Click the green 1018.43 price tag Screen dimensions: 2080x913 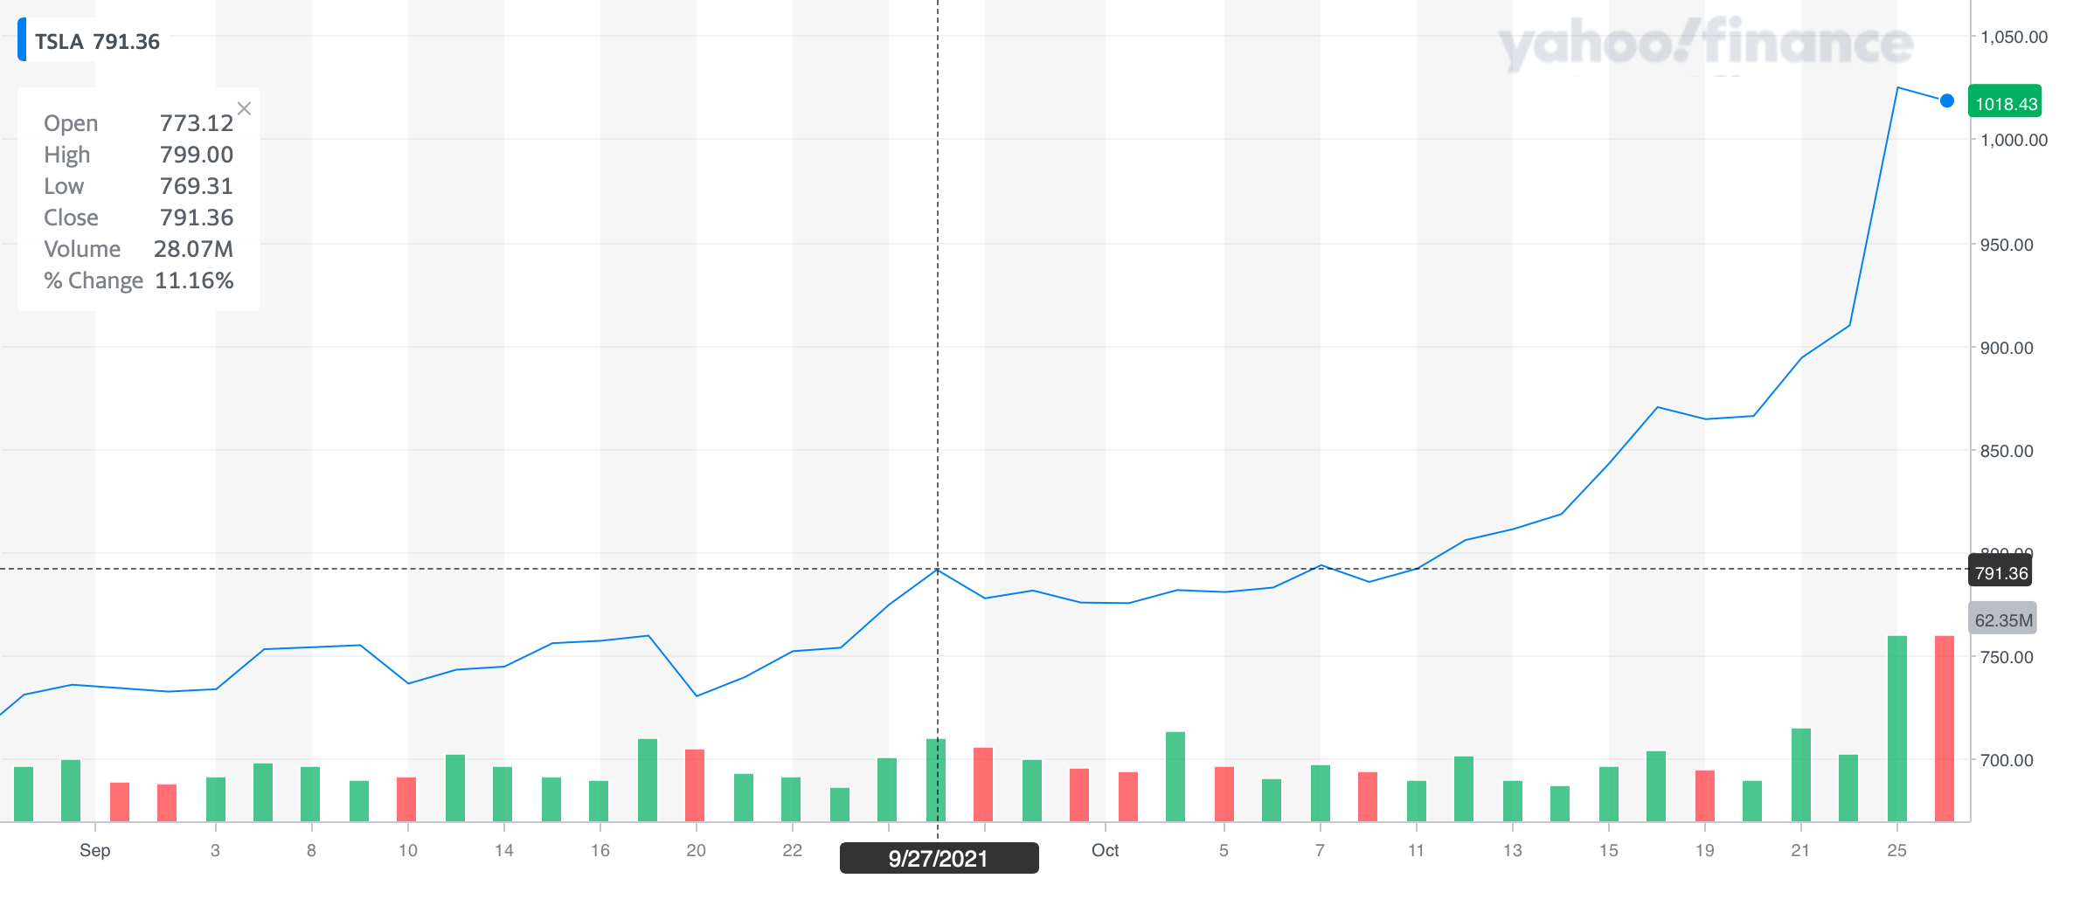[x=2005, y=104]
